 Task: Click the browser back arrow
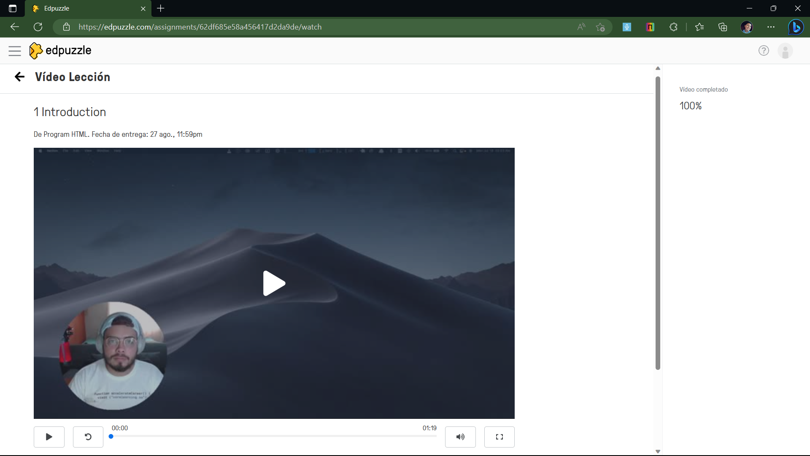pyautogui.click(x=15, y=27)
